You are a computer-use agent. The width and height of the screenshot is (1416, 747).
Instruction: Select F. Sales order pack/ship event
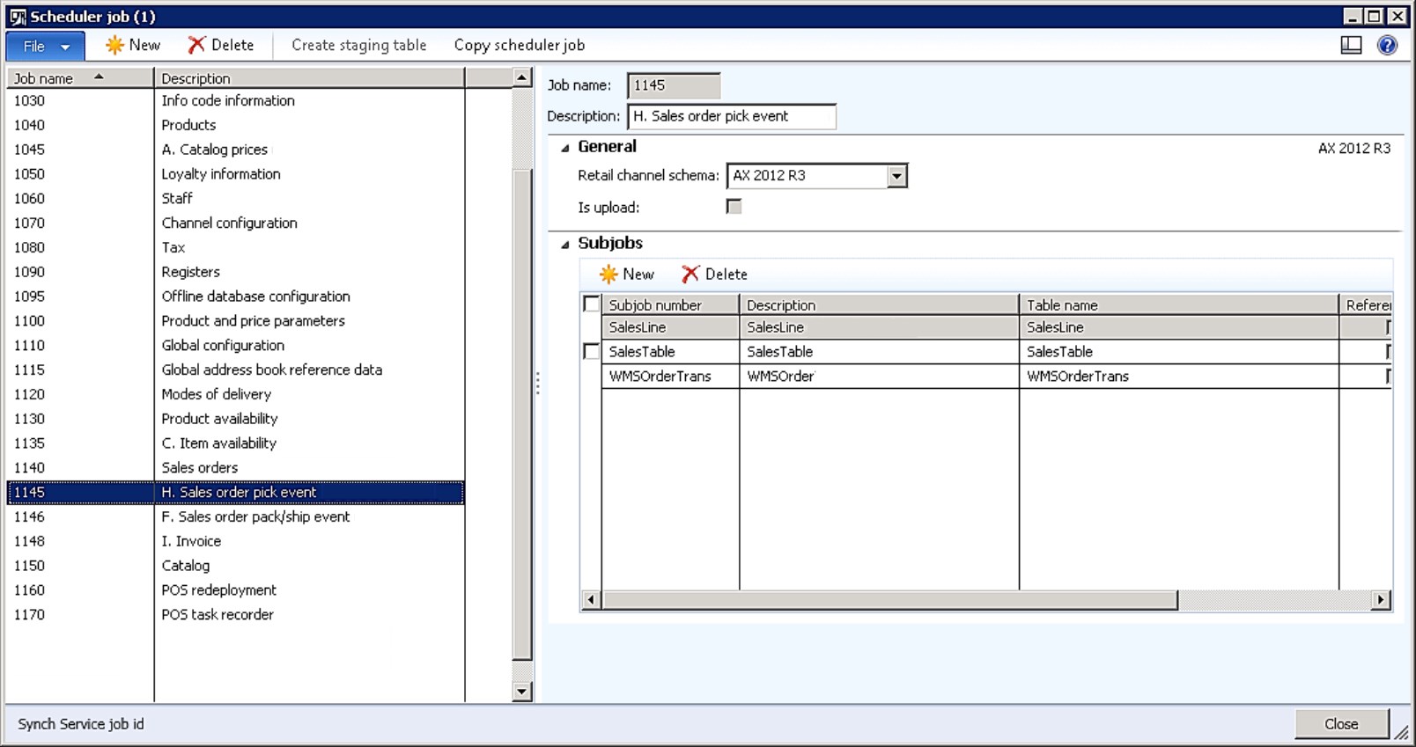[x=236, y=517]
